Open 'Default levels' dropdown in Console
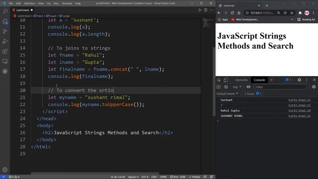The width and height of the screenshot is (318, 179). point(227,93)
